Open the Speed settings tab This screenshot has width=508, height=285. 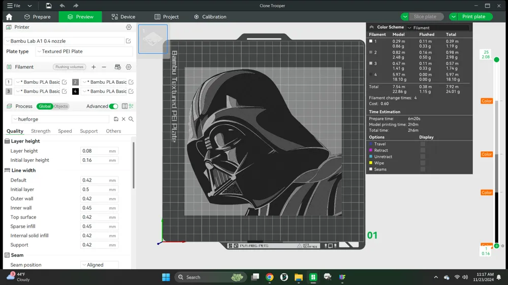pyautogui.click(x=65, y=131)
